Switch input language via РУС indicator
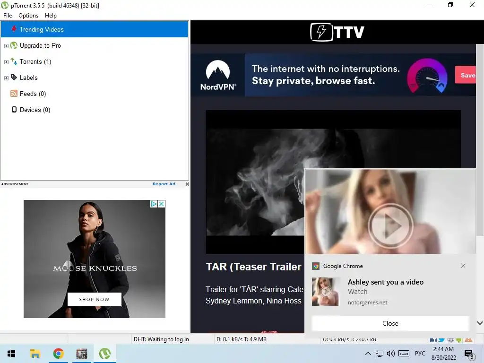This screenshot has height=363, width=484. (420, 354)
